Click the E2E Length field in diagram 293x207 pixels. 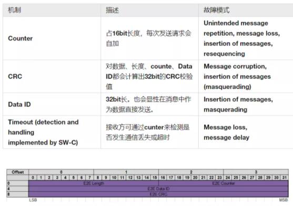94,183
